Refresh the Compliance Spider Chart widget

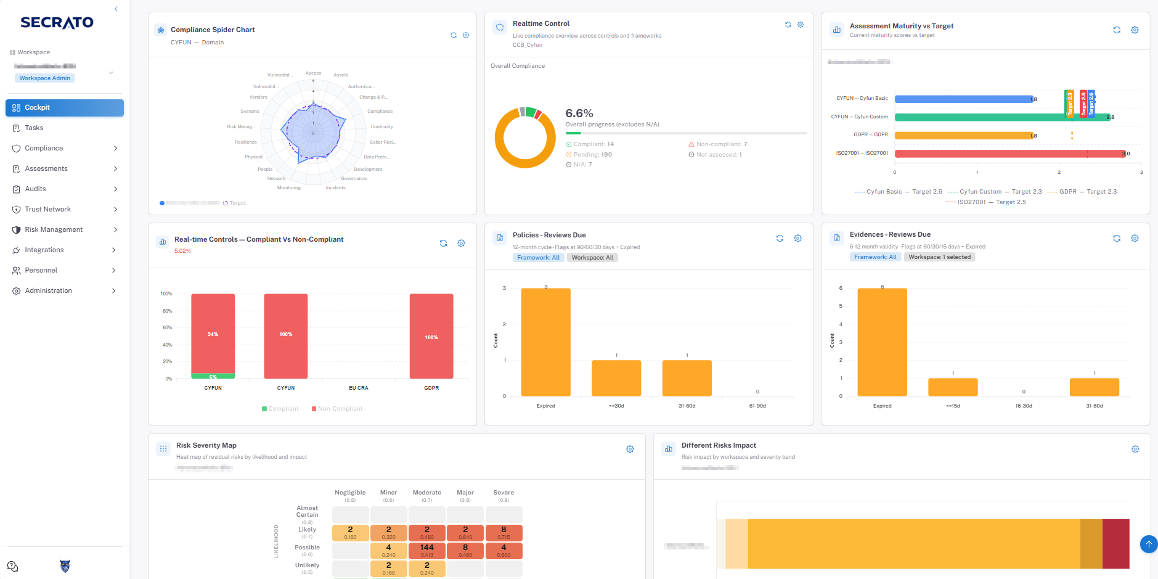454,35
